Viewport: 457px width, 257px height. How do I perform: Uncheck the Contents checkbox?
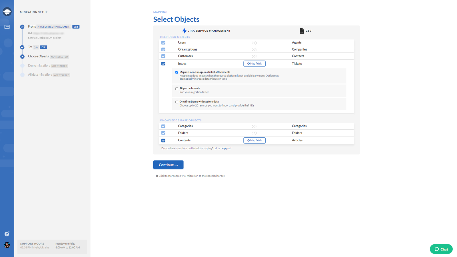163,140
